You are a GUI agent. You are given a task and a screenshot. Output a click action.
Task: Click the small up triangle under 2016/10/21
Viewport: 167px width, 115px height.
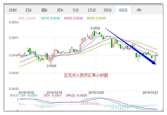pos(151,95)
